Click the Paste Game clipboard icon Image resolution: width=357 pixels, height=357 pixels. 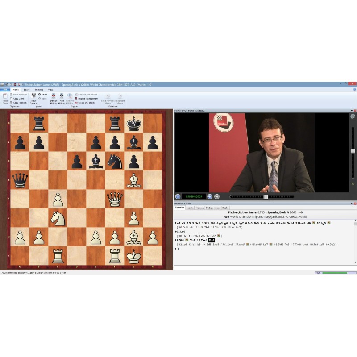(5, 96)
